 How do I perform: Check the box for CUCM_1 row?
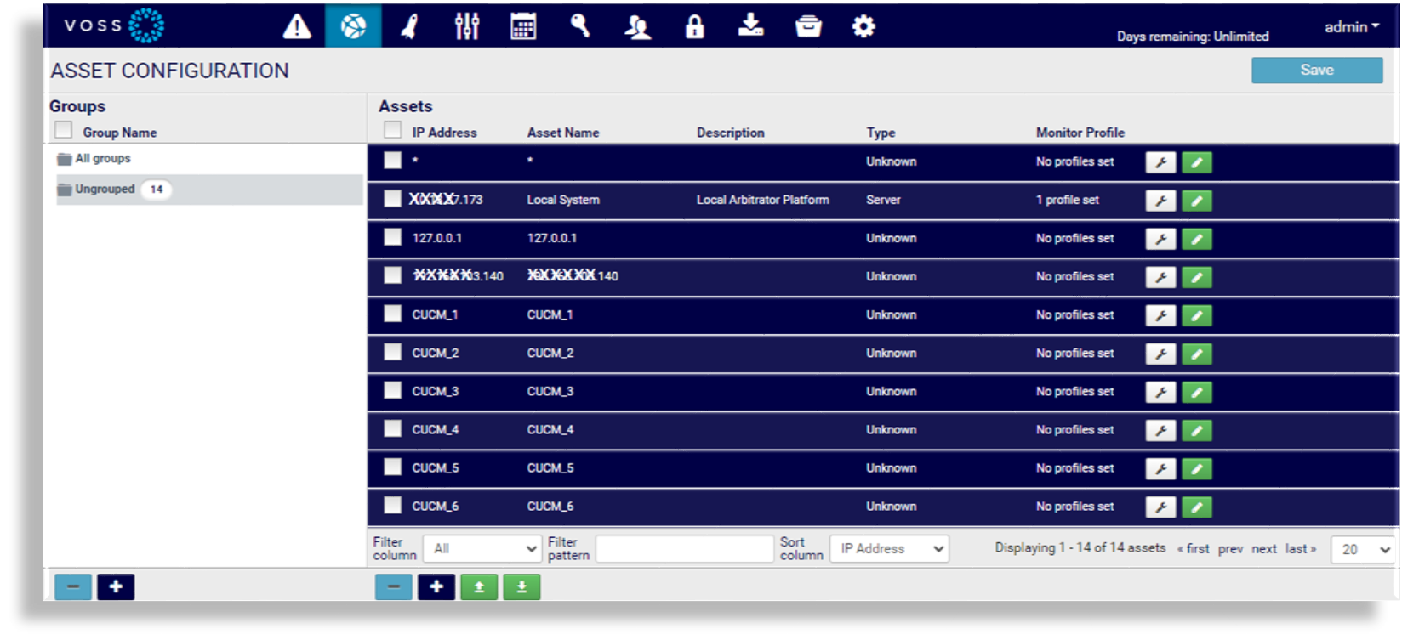click(x=392, y=313)
